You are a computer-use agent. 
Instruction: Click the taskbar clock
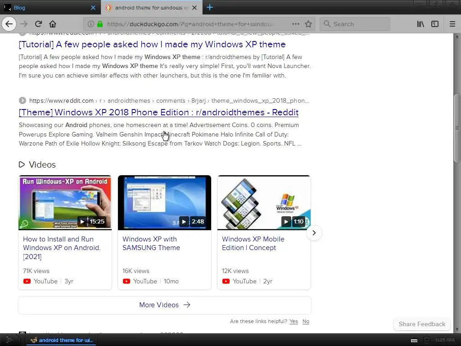point(445,340)
